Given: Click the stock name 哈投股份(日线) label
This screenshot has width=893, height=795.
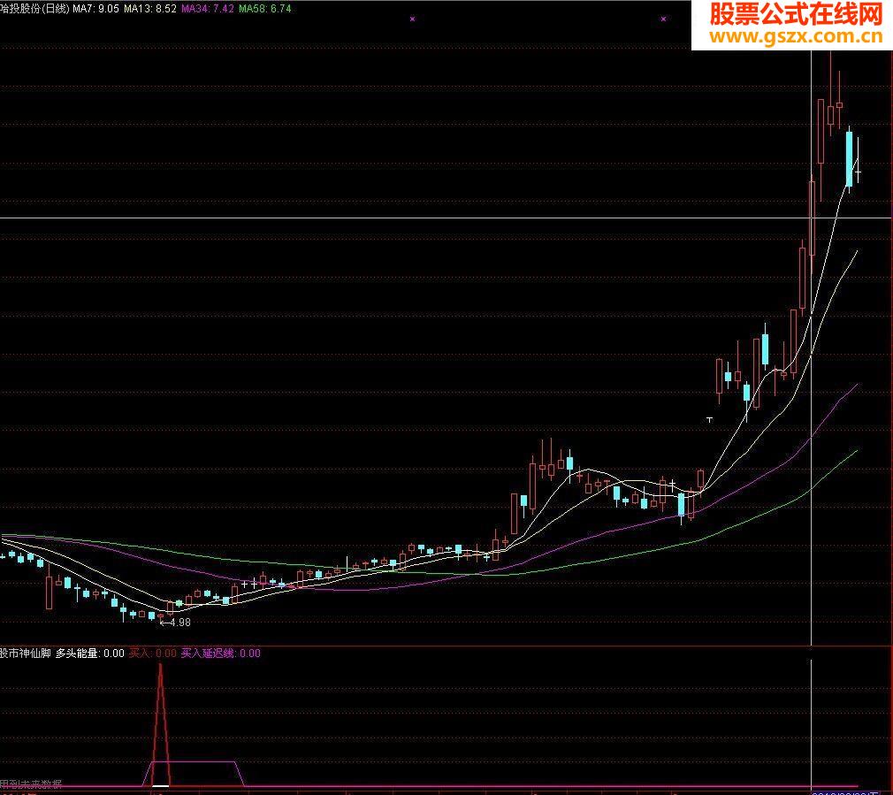Looking at the screenshot, I should tap(34, 9).
